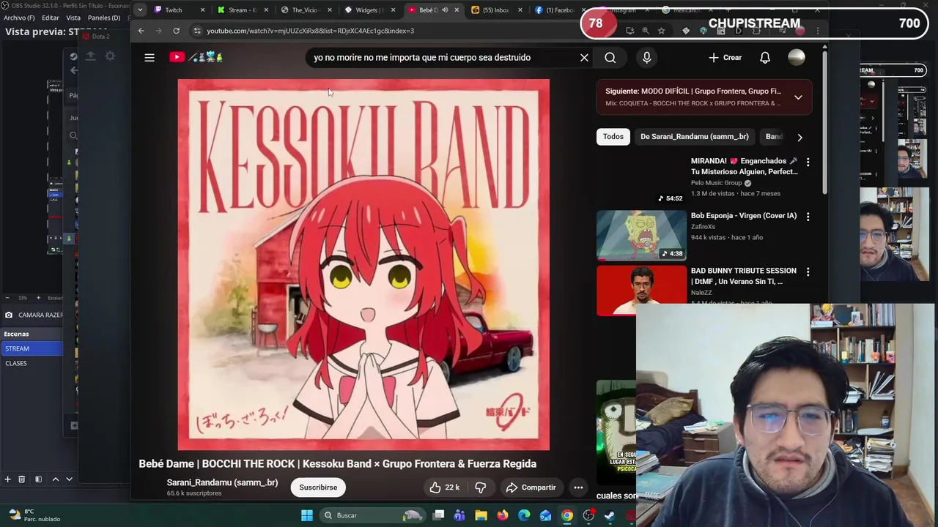
Task: Open options for BAD BUNNY TRIBUTE SESSION video
Action: point(808,272)
